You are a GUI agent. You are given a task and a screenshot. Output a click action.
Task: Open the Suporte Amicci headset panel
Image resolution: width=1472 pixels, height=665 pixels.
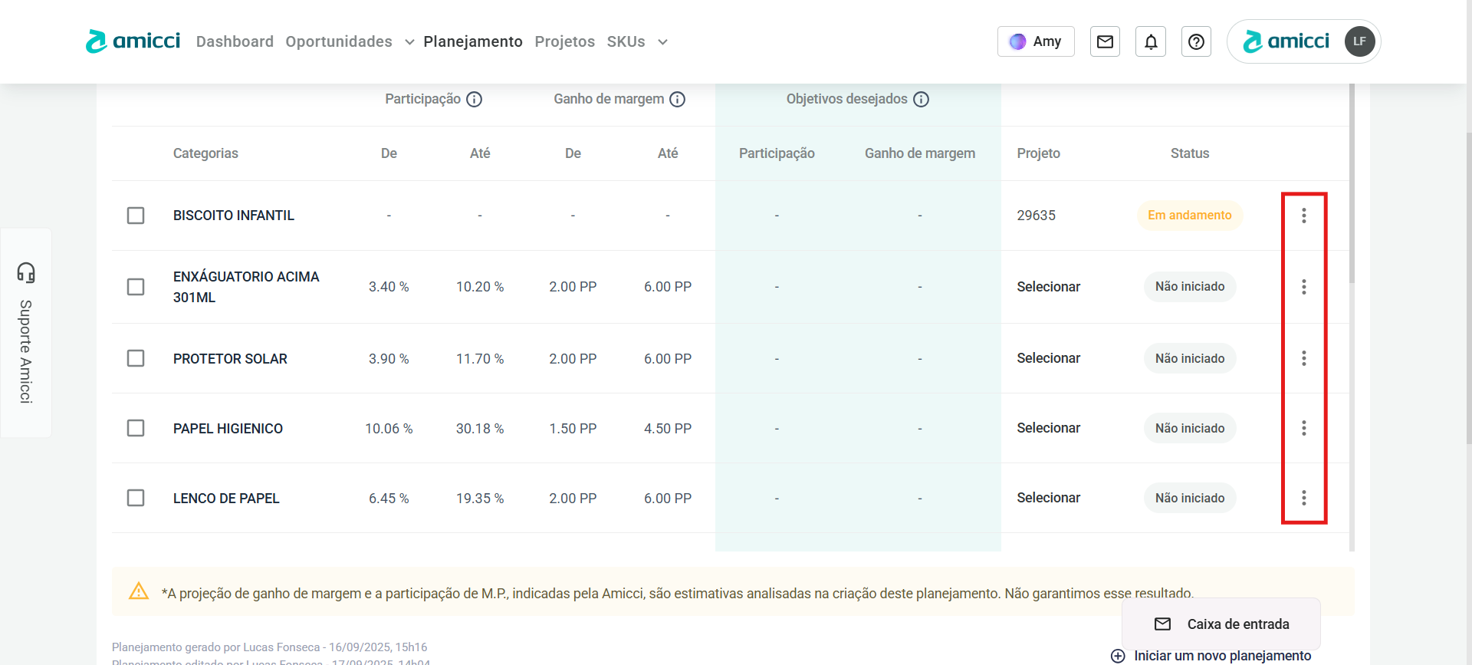26,332
